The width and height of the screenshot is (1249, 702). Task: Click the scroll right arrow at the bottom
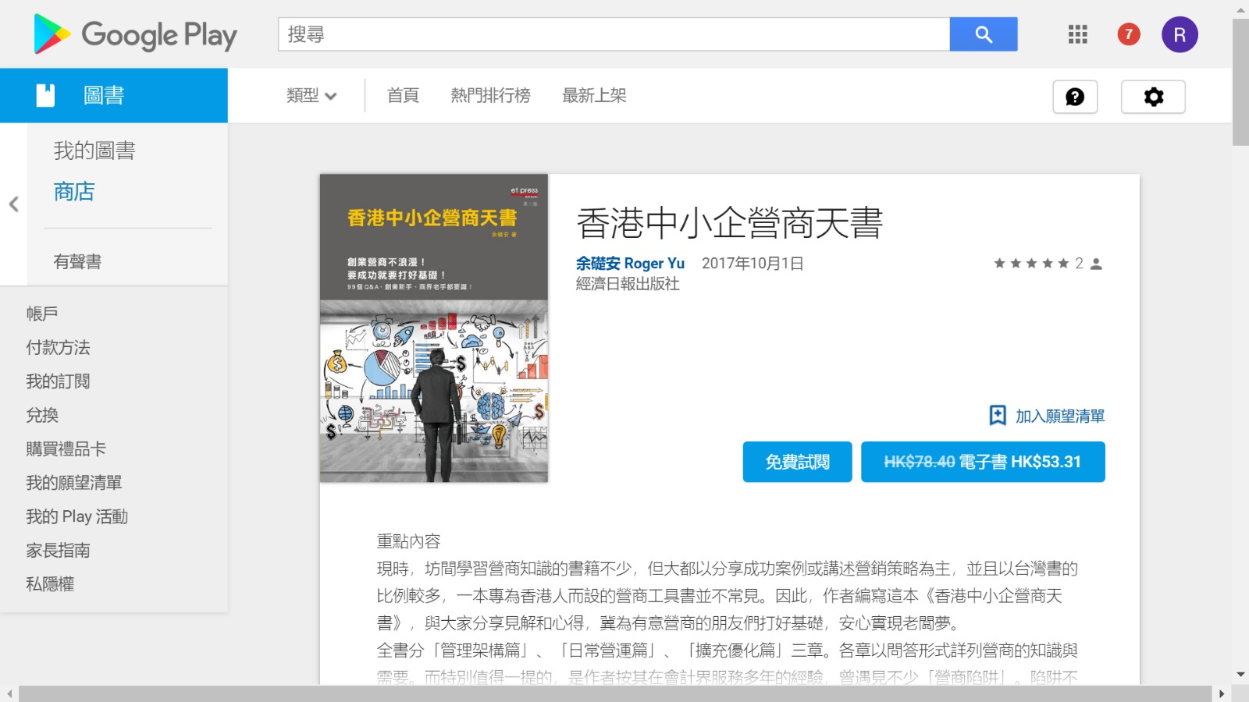click(1222, 693)
